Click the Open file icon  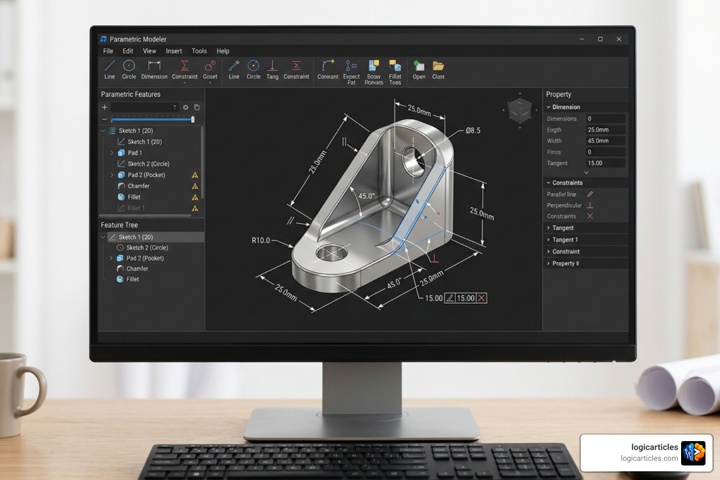pyautogui.click(x=419, y=70)
